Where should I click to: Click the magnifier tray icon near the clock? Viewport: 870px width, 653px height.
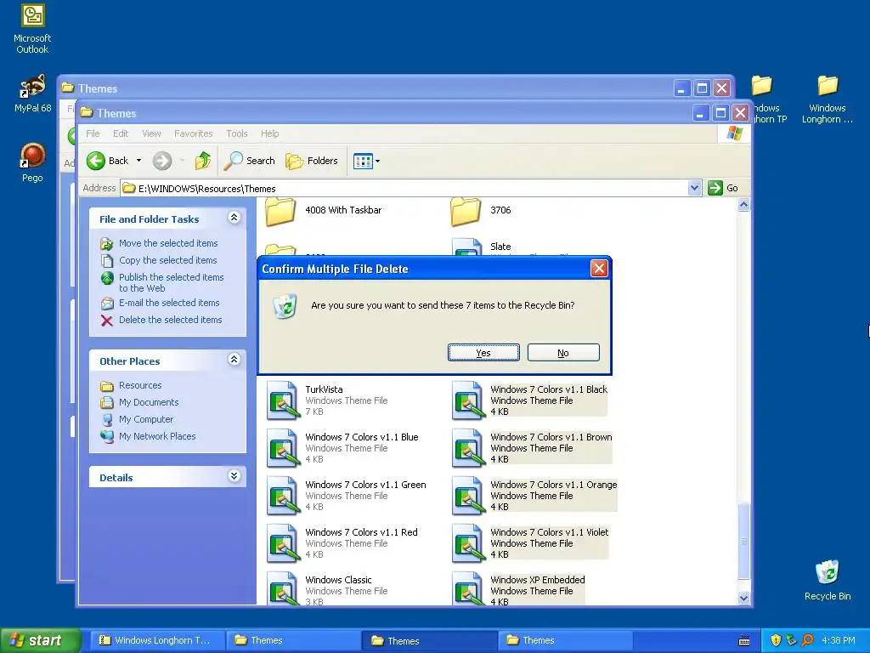(x=808, y=640)
